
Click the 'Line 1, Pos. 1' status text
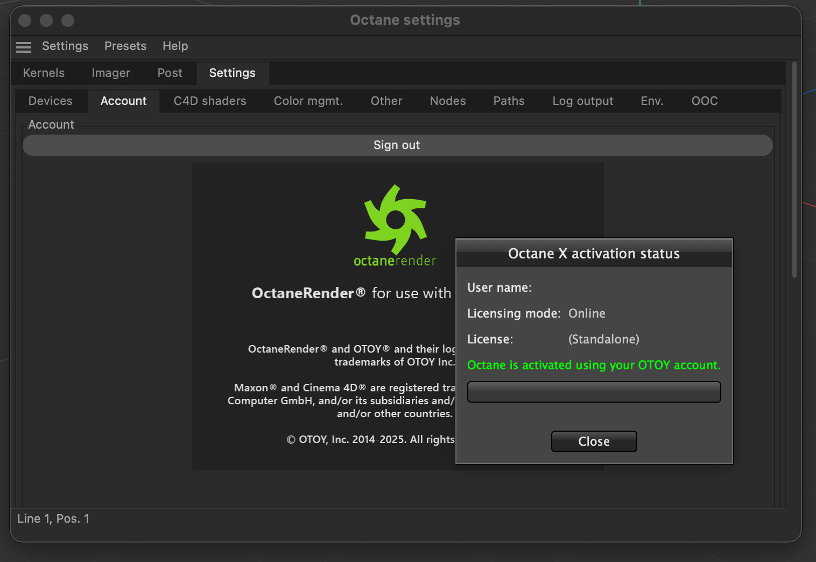pos(53,518)
